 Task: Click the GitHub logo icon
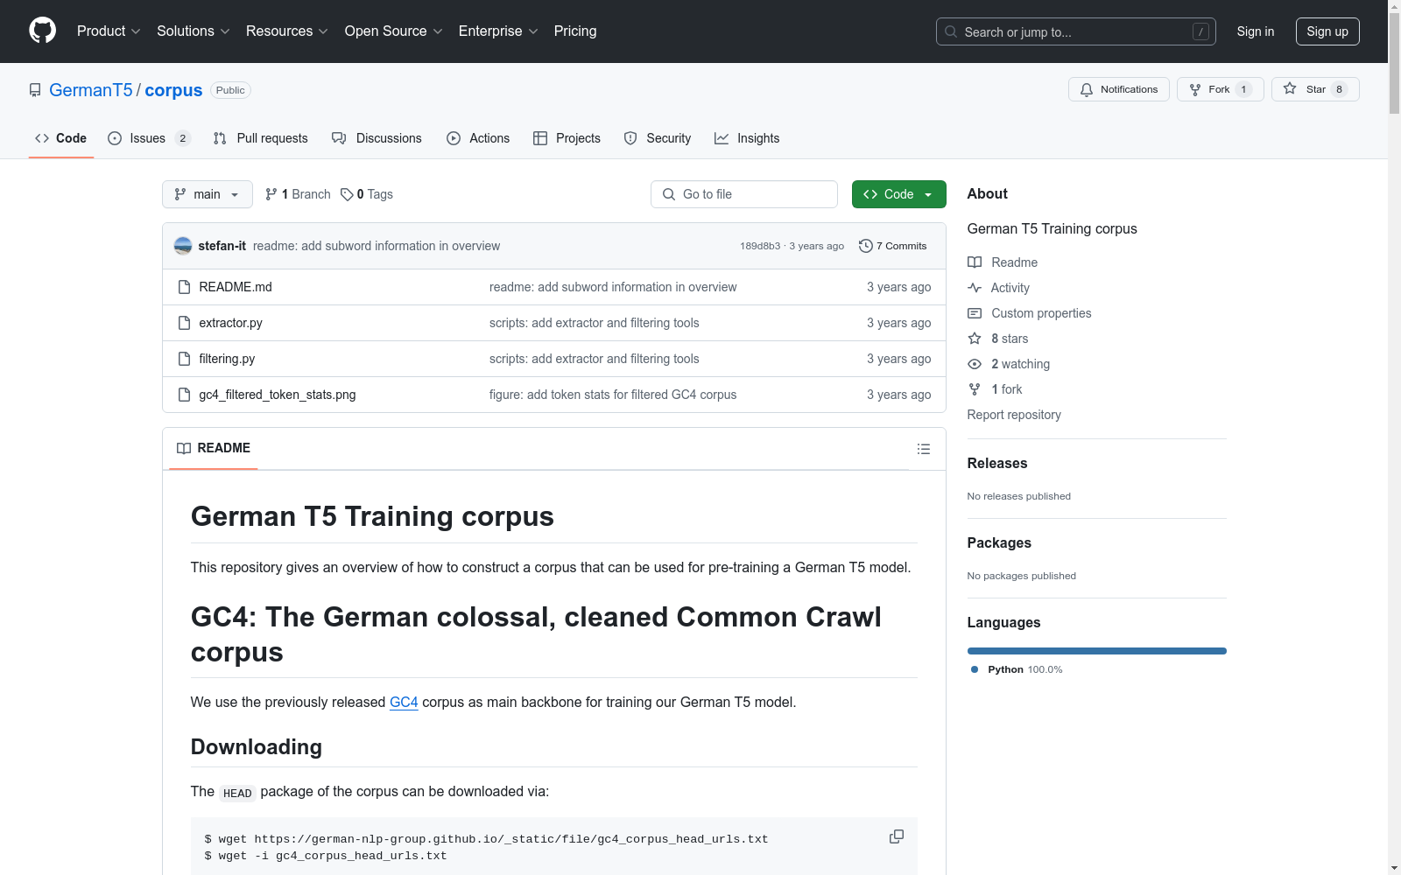pyautogui.click(x=42, y=31)
